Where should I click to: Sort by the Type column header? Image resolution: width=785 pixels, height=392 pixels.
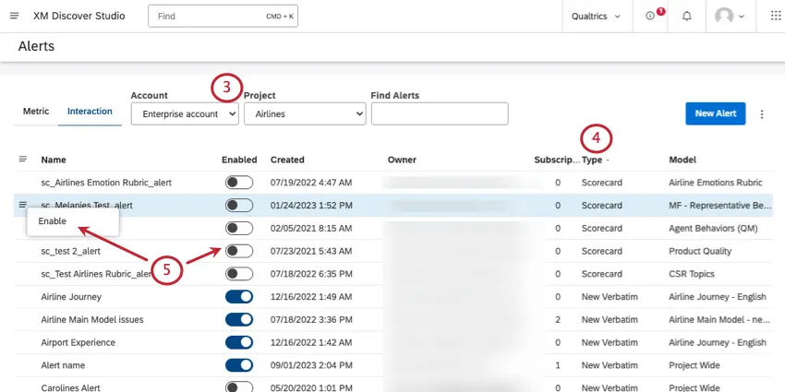pos(592,160)
